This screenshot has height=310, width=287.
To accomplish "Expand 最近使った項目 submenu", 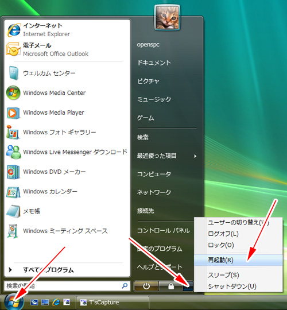I will (167, 156).
